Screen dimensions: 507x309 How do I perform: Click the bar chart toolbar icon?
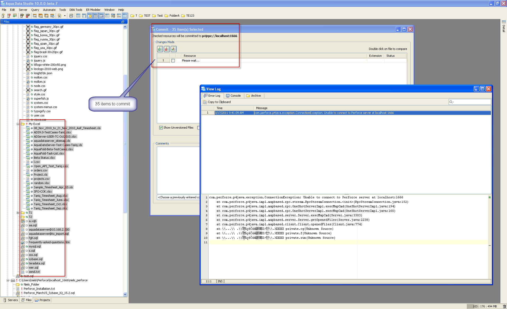(x=119, y=16)
